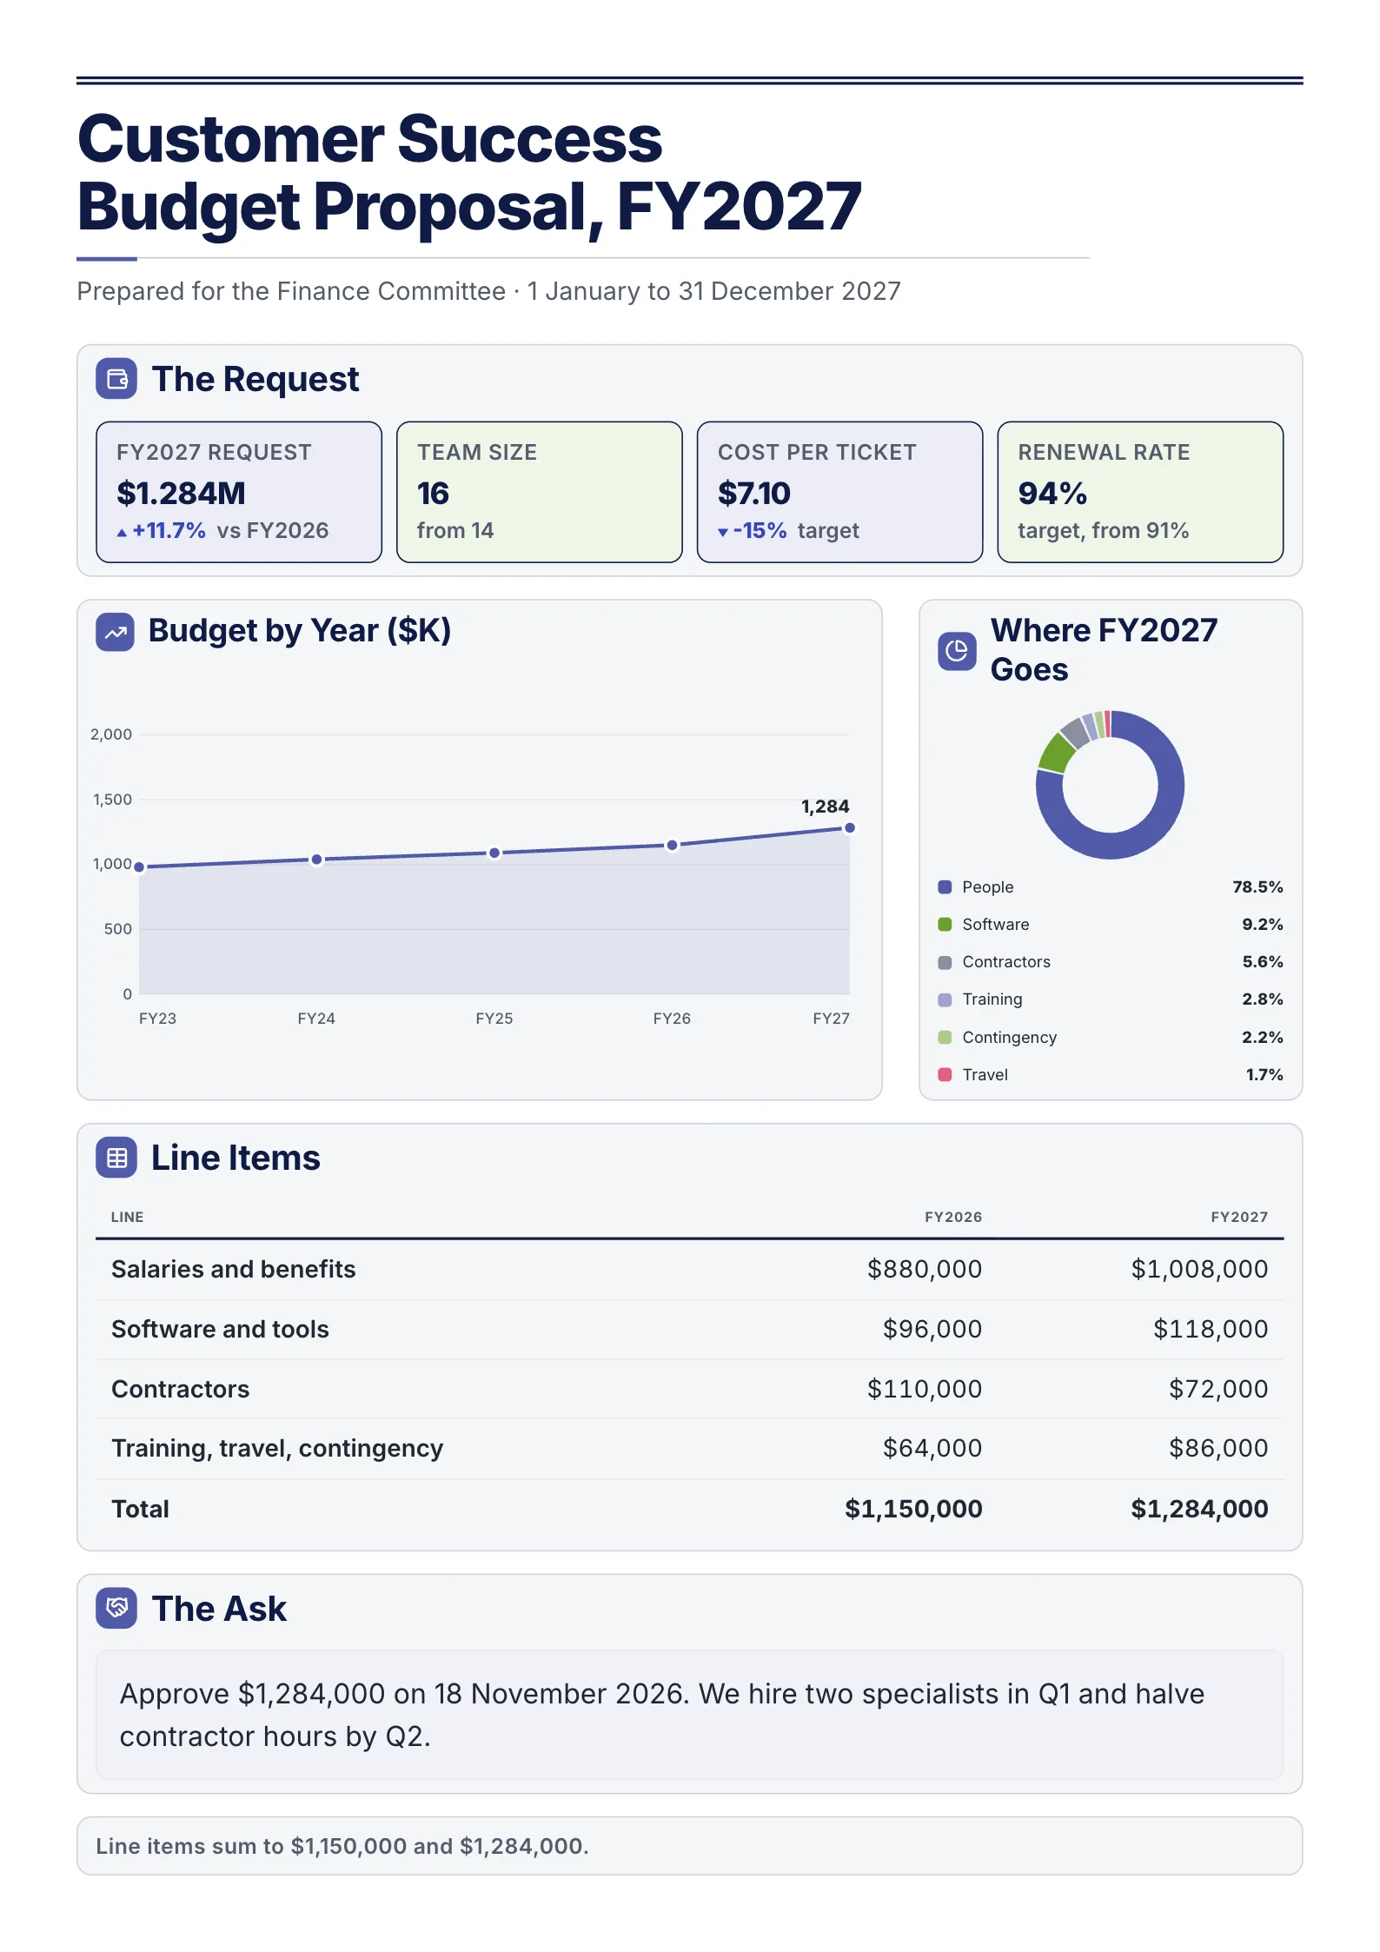Click the pink Travel legend swatch
This screenshot has height=1952, width=1380.
point(945,1075)
